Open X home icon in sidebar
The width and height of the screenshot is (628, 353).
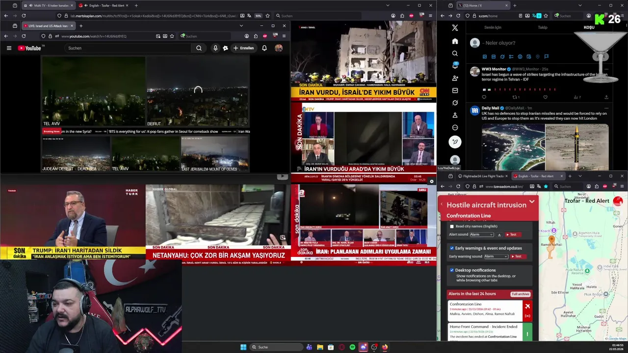[455, 41]
